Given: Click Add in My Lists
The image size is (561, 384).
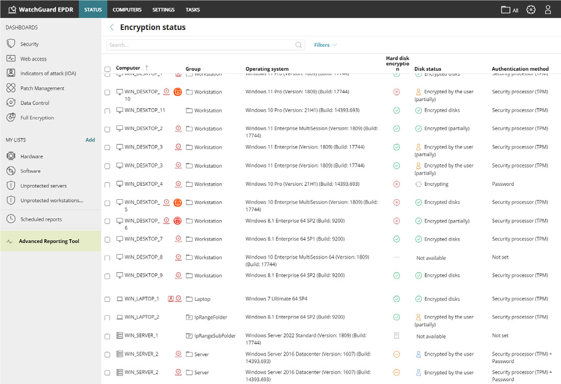Looking at the screenshot, I should 90,140.
